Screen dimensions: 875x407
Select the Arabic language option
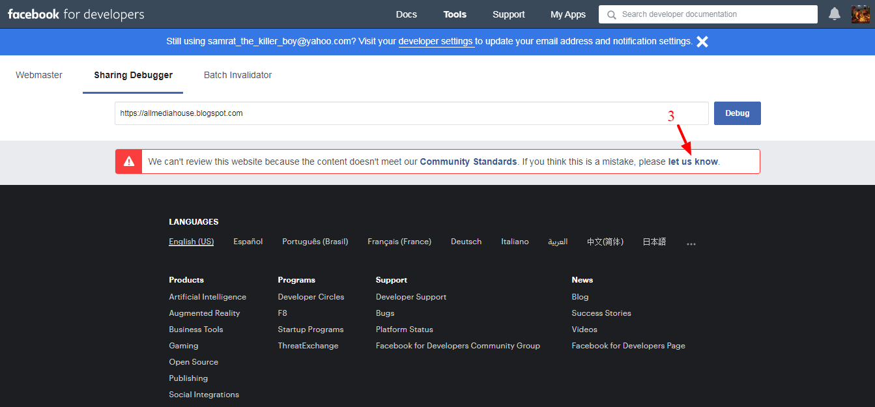pos(558,242)
